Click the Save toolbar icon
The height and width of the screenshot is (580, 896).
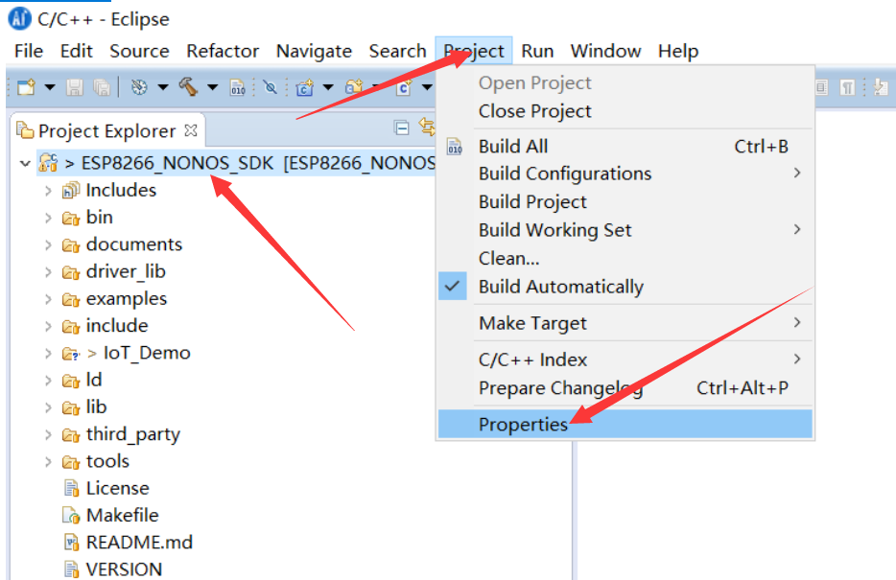73,87
